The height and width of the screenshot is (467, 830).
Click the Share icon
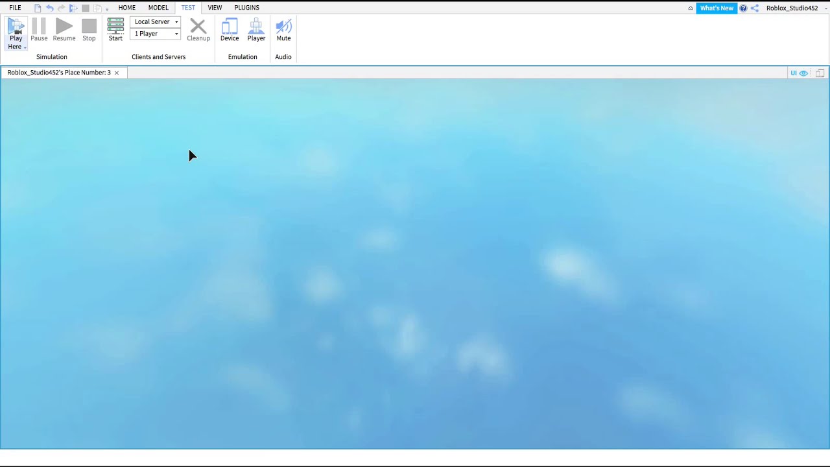(x=755, y=8)
